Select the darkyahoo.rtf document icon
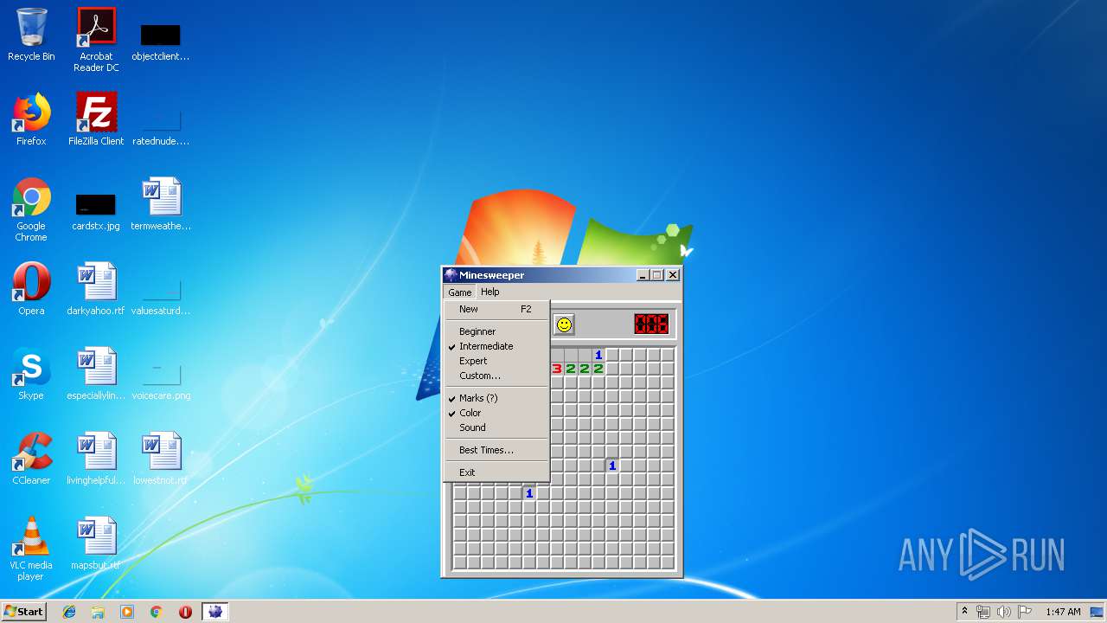 click(x=96, y=289)
